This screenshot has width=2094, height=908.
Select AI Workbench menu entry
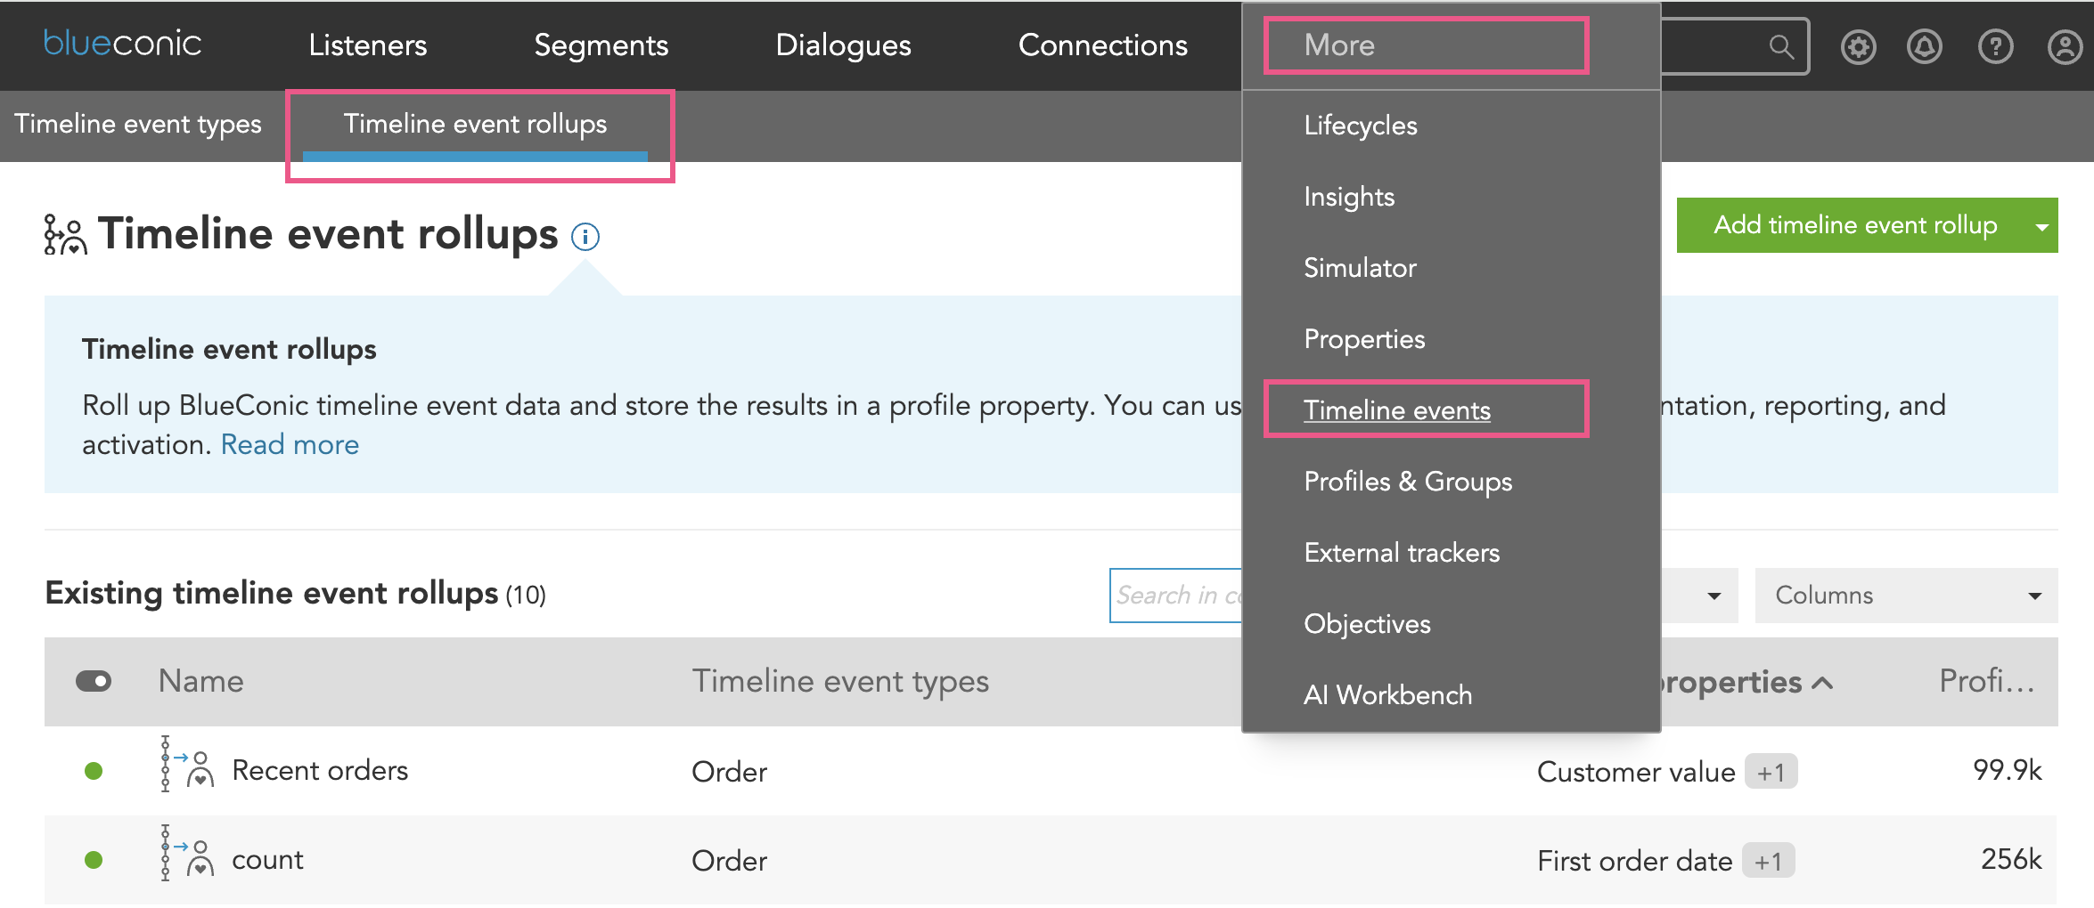tap(1386, 695)
